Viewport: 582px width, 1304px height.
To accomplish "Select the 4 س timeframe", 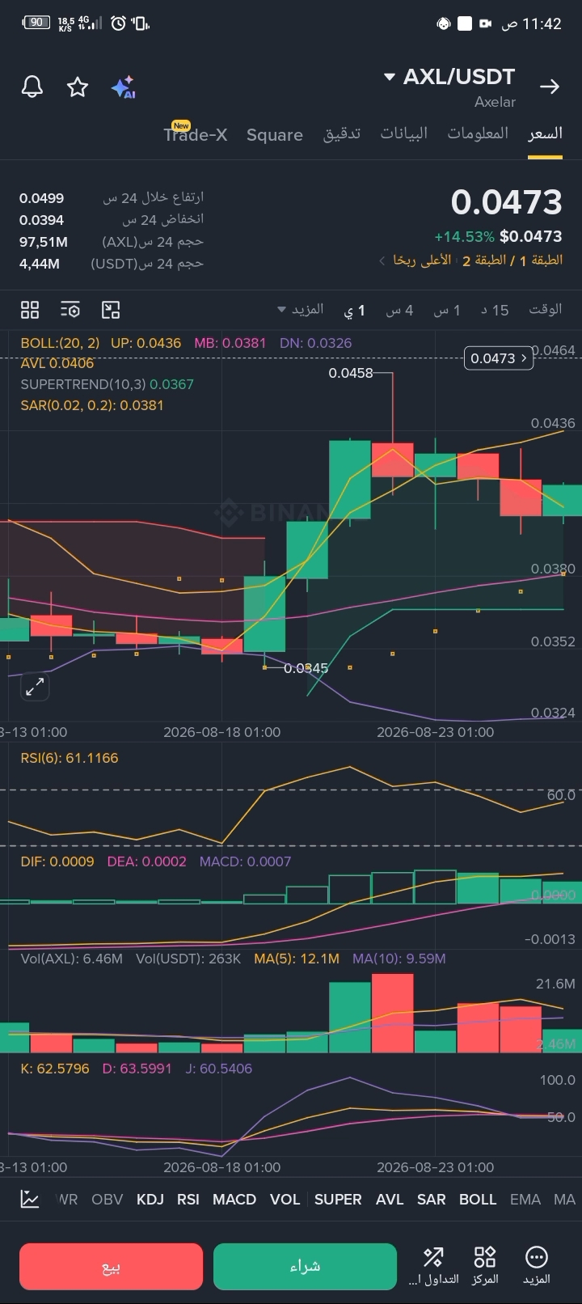I will (x=399, y=311).
